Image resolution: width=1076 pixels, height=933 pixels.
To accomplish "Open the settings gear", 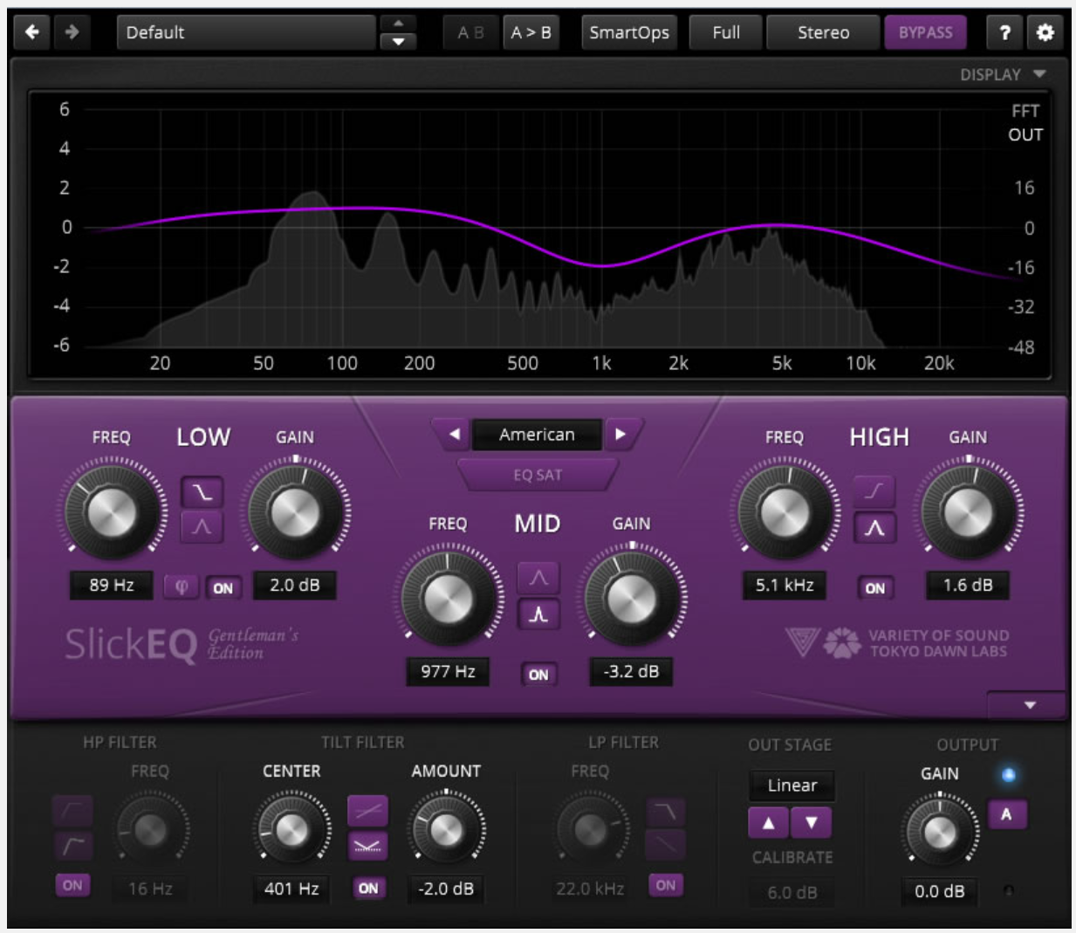I will coord(1045,33).
